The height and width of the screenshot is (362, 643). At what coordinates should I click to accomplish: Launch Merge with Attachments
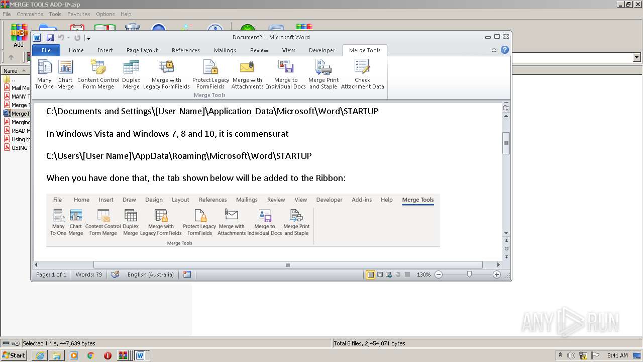tap(247, 74)
